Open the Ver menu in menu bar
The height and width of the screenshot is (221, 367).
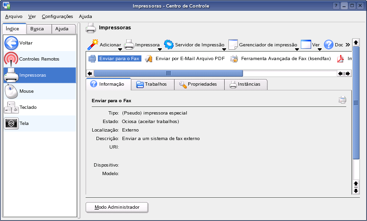[x=32, y=17]
